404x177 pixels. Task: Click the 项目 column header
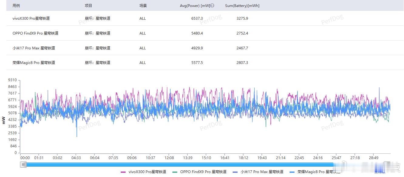click(x=89, y=5)
